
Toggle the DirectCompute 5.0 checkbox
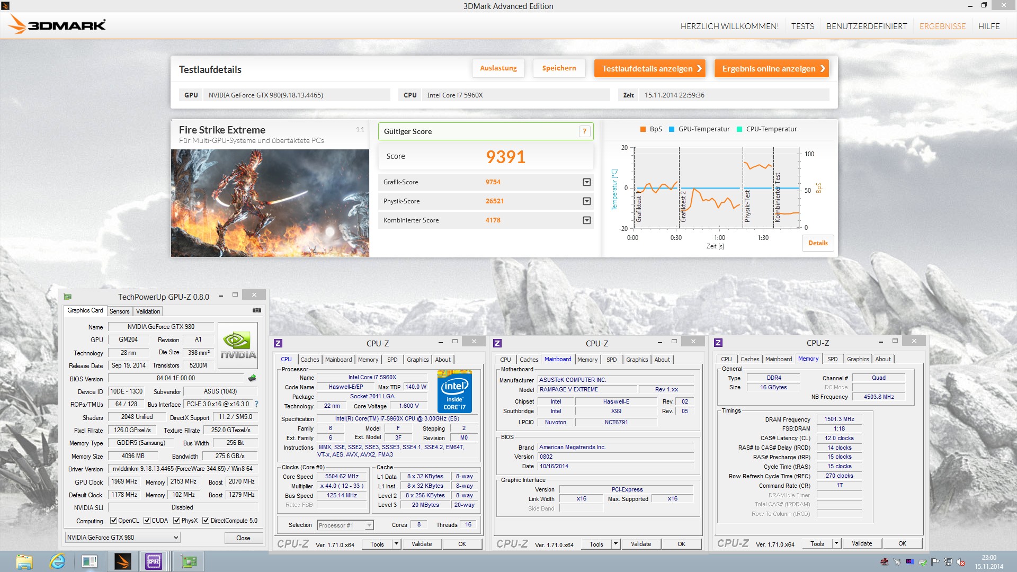206,521
